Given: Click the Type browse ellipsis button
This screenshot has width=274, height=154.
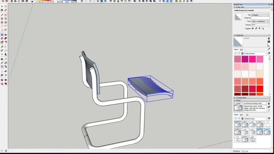Looking at the screenshot, I should [268, 21].
